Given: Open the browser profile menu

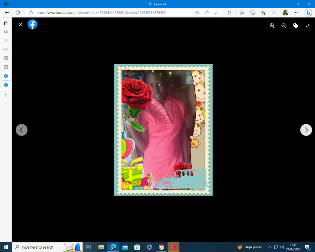Looking at the screenshot, I should click(285, 13).
